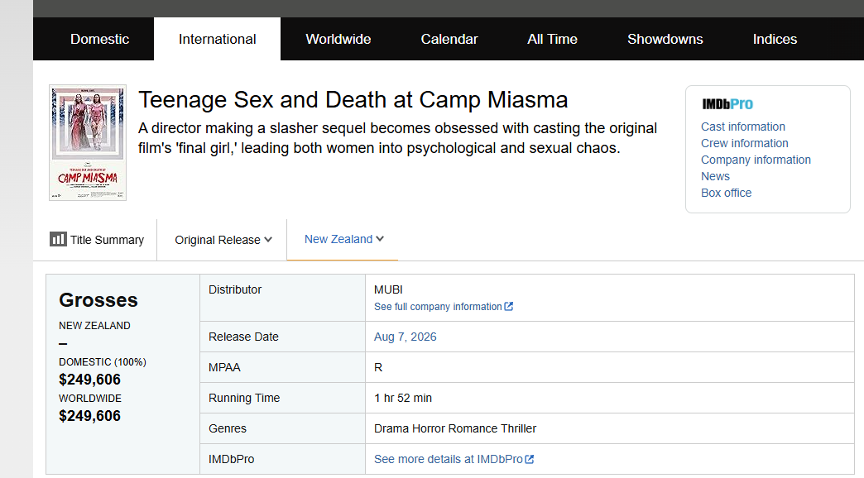
Task: Click the Title Summary bar chart icon
Action: [x=58, y=239]
